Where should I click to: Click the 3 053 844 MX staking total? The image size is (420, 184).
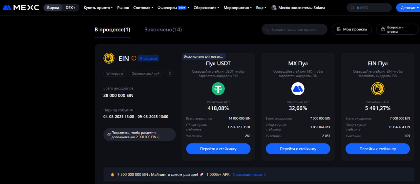pyautogui.click(x=320, y=127)
